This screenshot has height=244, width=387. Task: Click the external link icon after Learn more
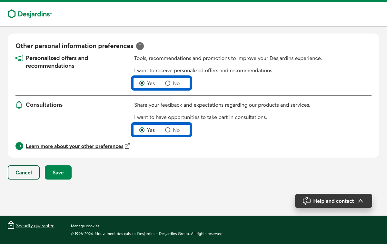click(127, 146)
